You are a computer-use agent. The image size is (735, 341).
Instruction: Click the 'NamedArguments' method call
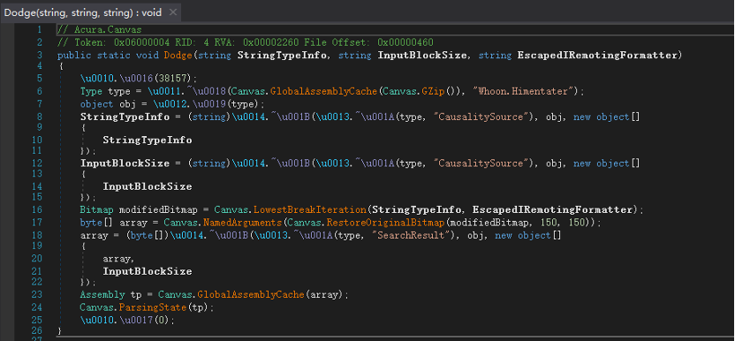click(x=242, y=222)
